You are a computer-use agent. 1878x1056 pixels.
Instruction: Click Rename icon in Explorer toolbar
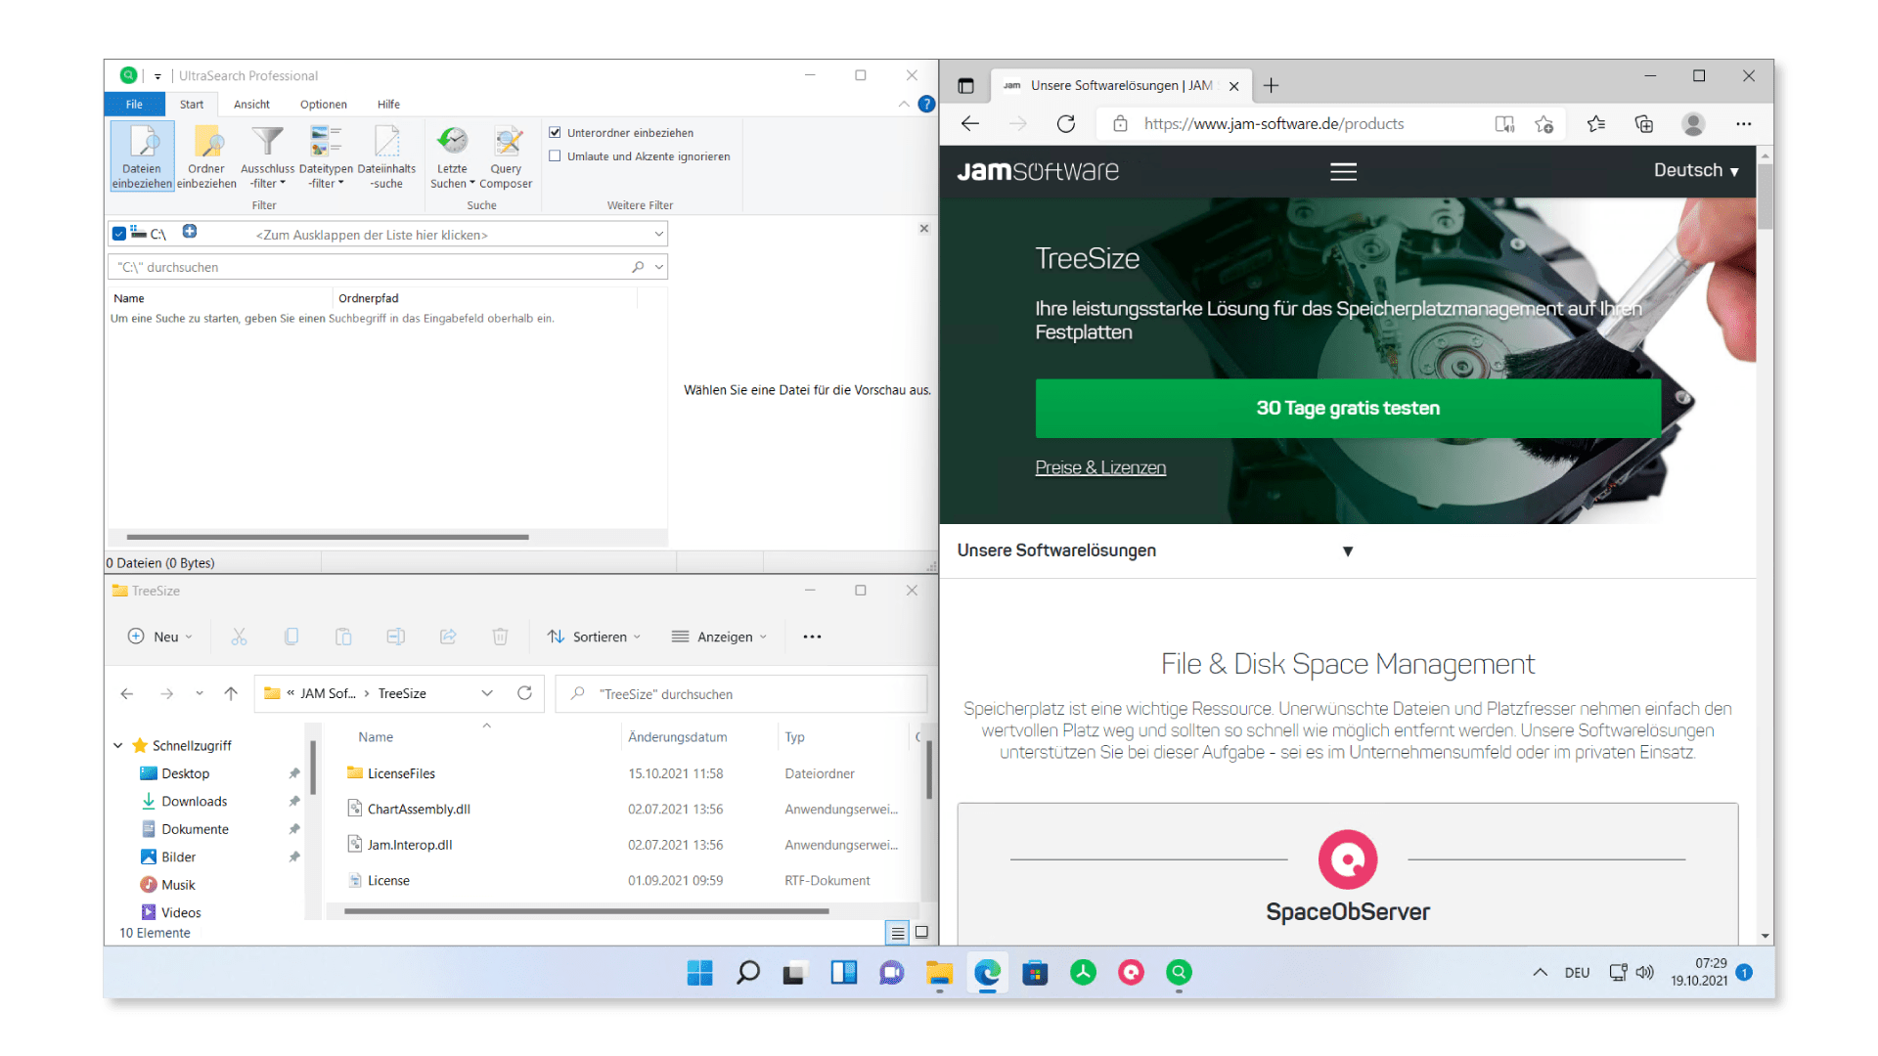tap(396, 637)
